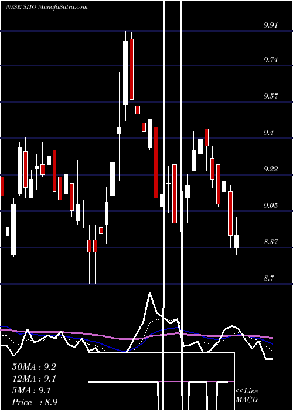
Task: Select the 9.4 price axis label
Action: (268, 133)
